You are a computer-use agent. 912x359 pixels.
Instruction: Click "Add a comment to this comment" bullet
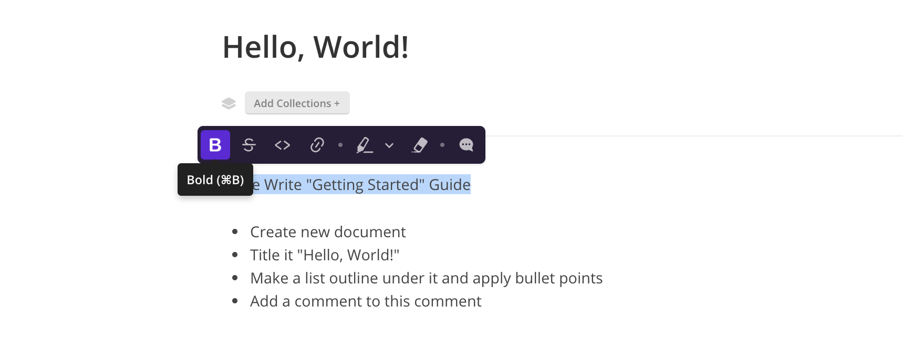[366, 301]
